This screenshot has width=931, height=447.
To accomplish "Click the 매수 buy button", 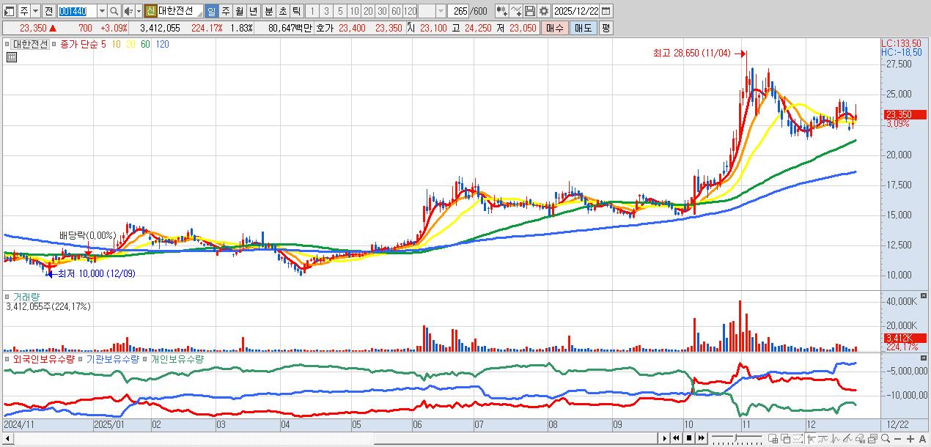I will [555, 28].
